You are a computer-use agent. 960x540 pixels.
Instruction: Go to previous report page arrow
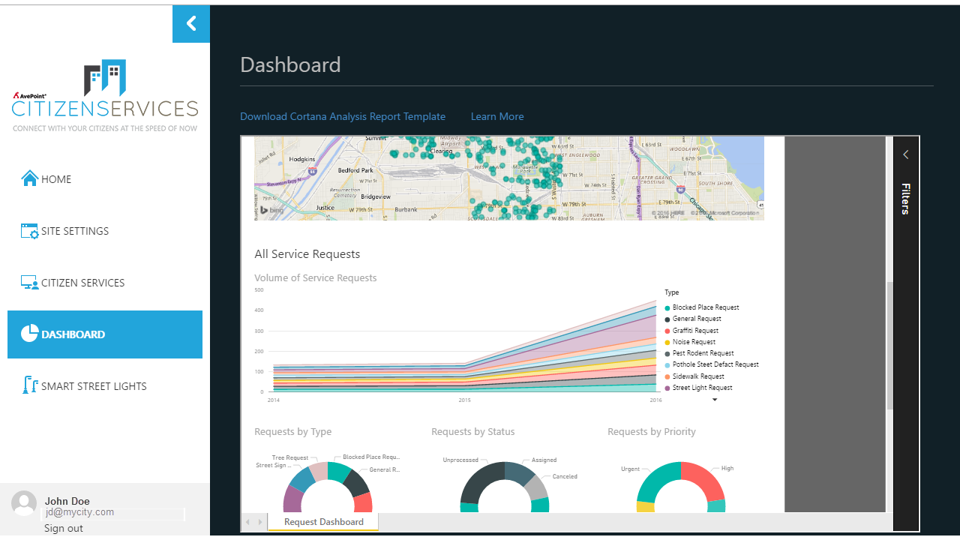click(248, 522)
